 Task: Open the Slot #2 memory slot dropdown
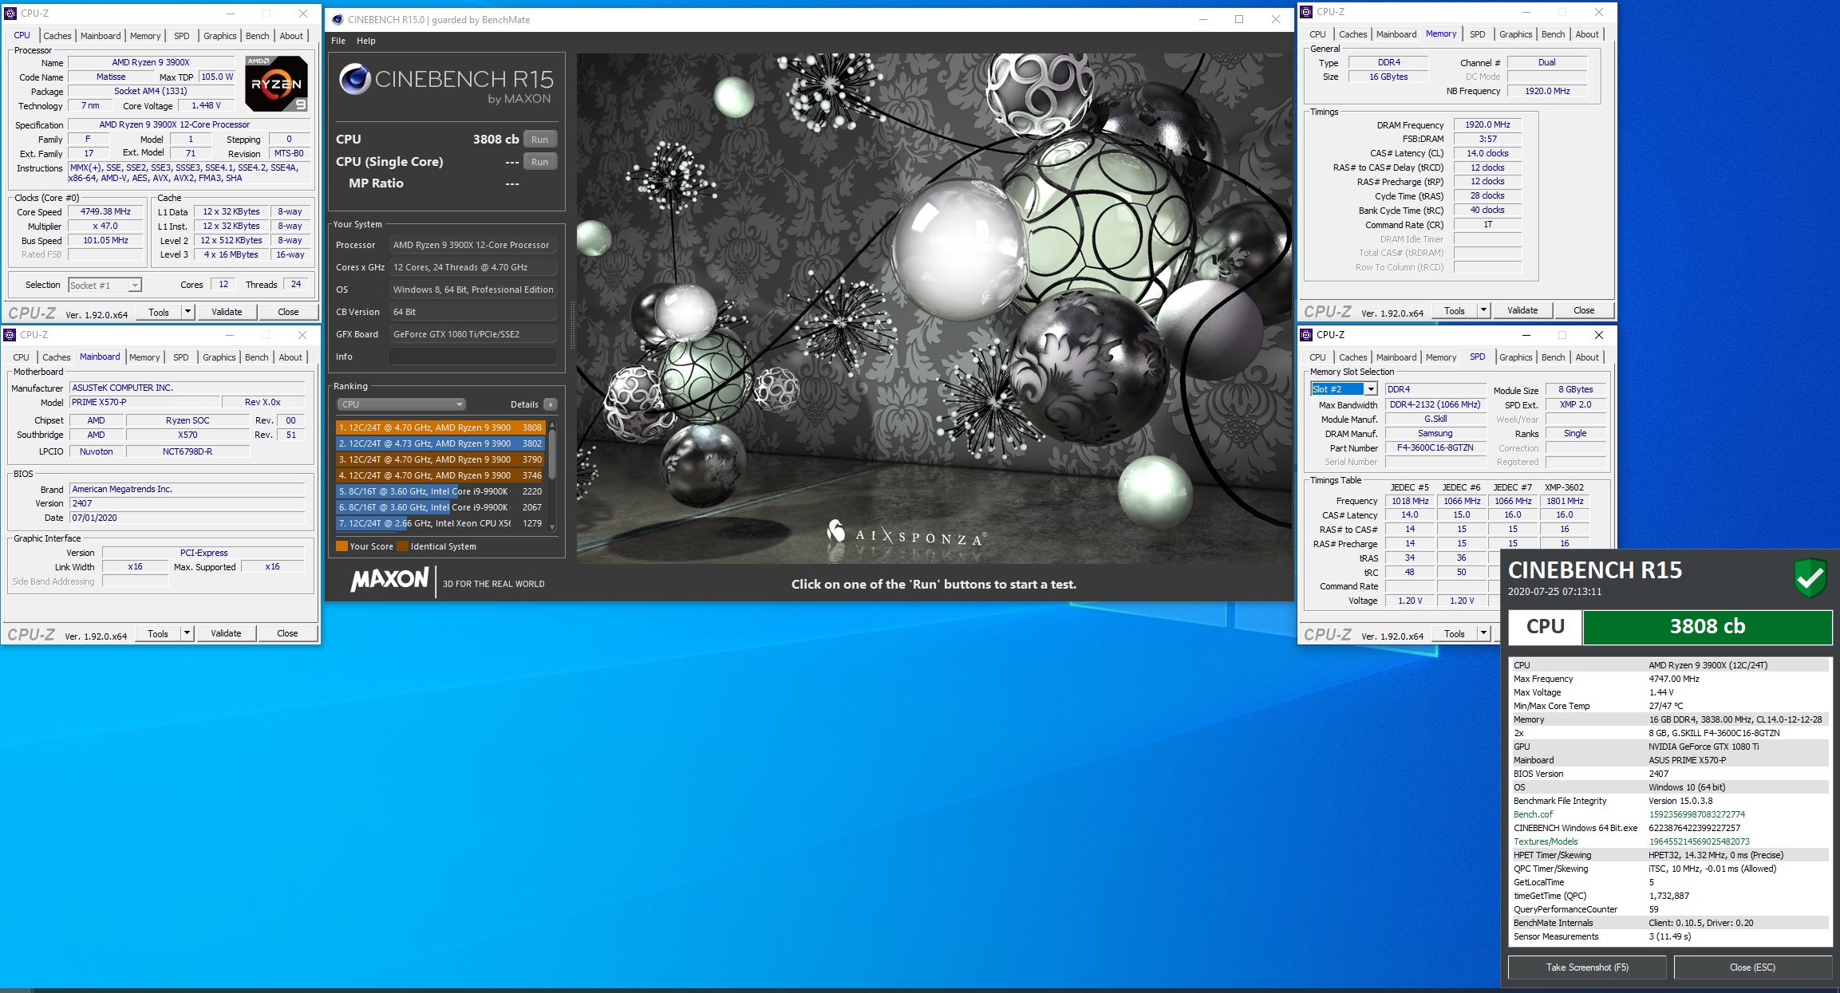click(x=1371, y=389)
